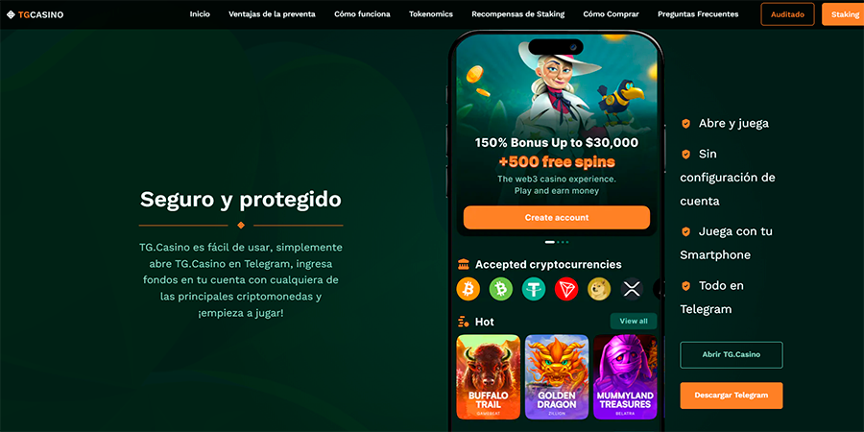Click the shield icon beside Abre y juega

685,124
